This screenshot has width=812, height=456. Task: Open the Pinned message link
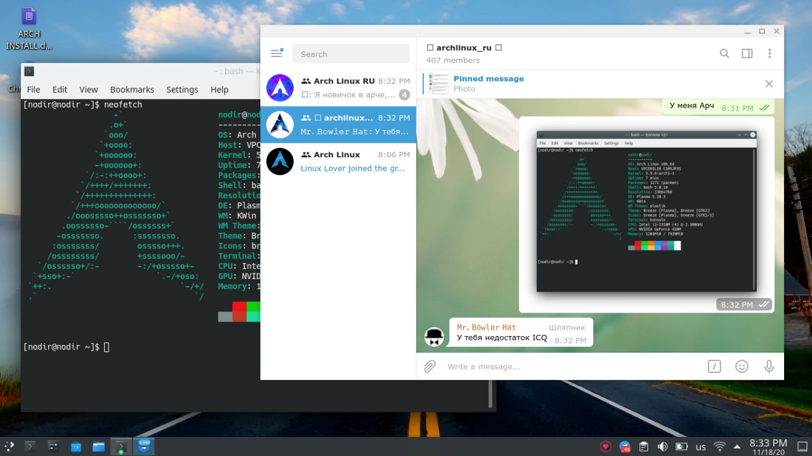(x=488, y=79)
